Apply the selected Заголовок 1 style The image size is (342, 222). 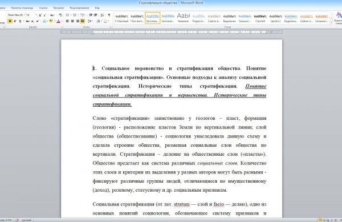pos(152,18)
